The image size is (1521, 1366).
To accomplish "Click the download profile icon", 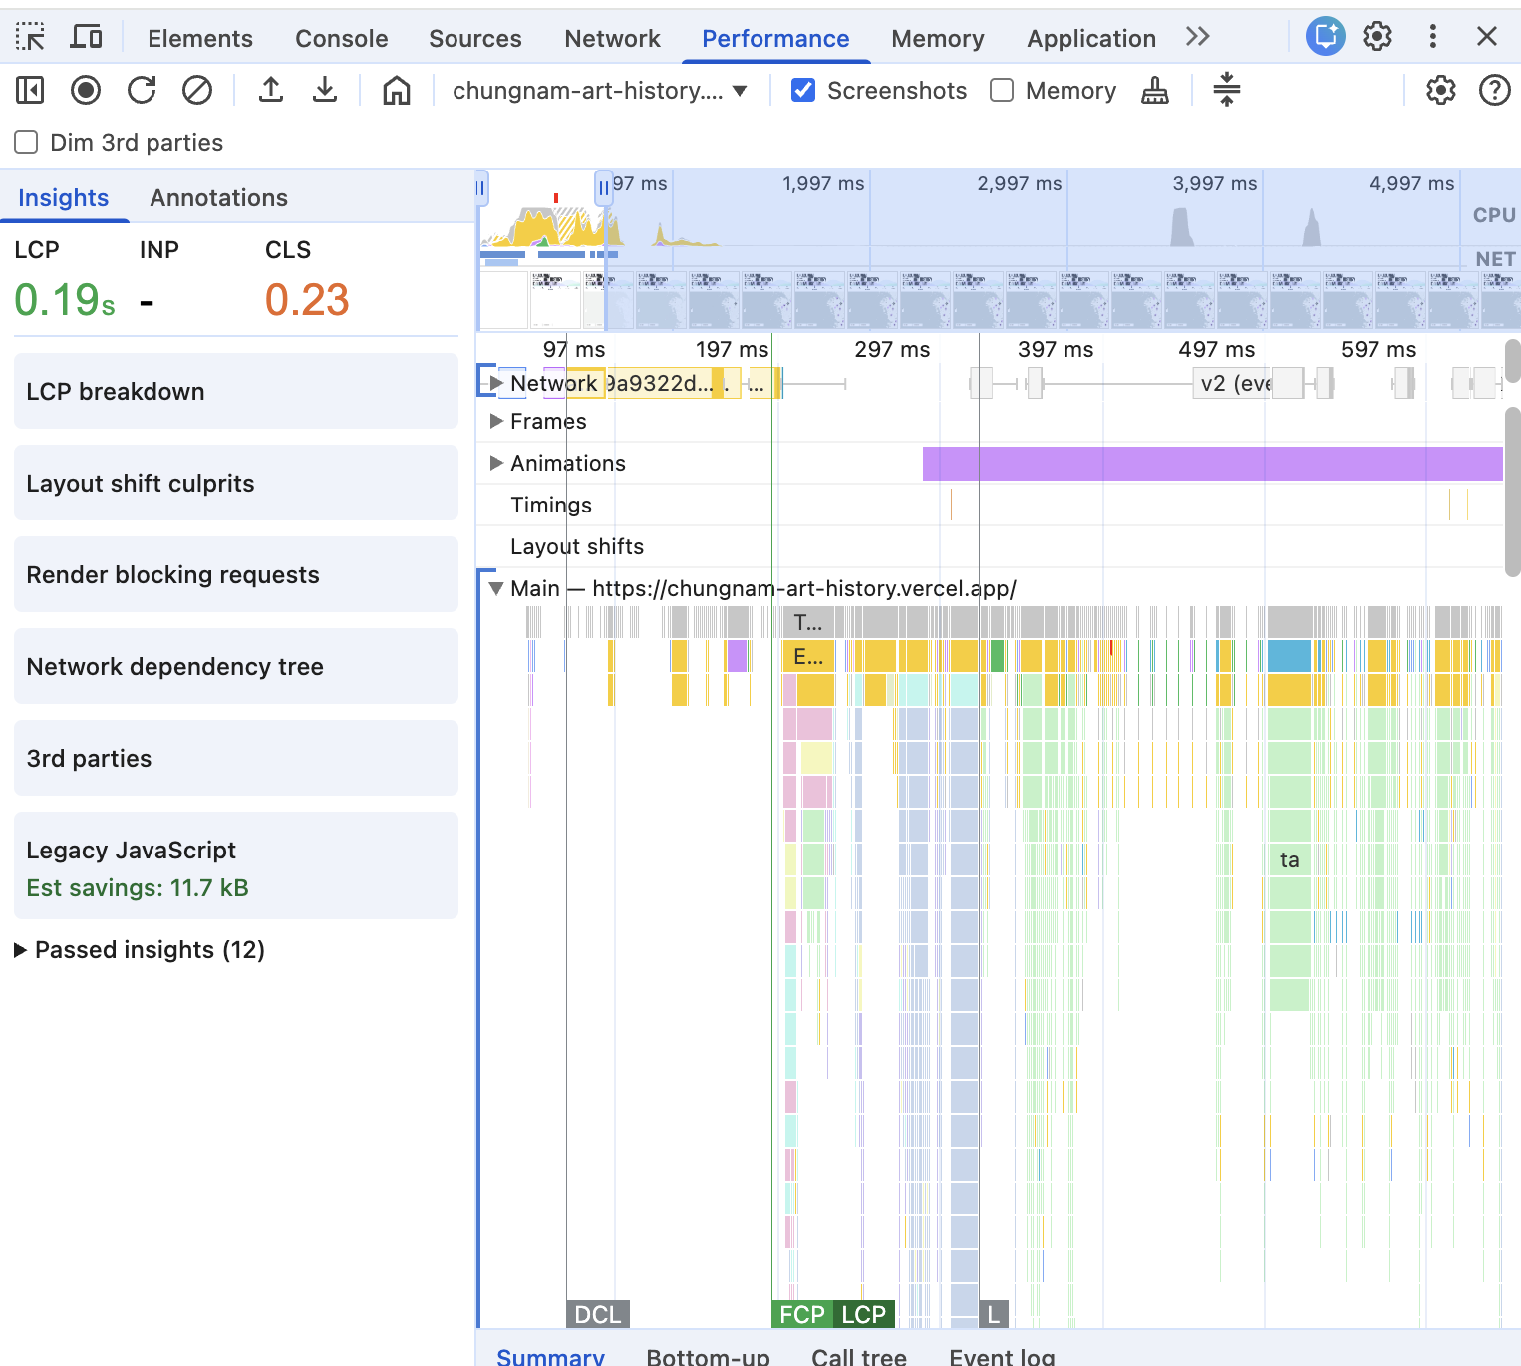I will [325, 91].
